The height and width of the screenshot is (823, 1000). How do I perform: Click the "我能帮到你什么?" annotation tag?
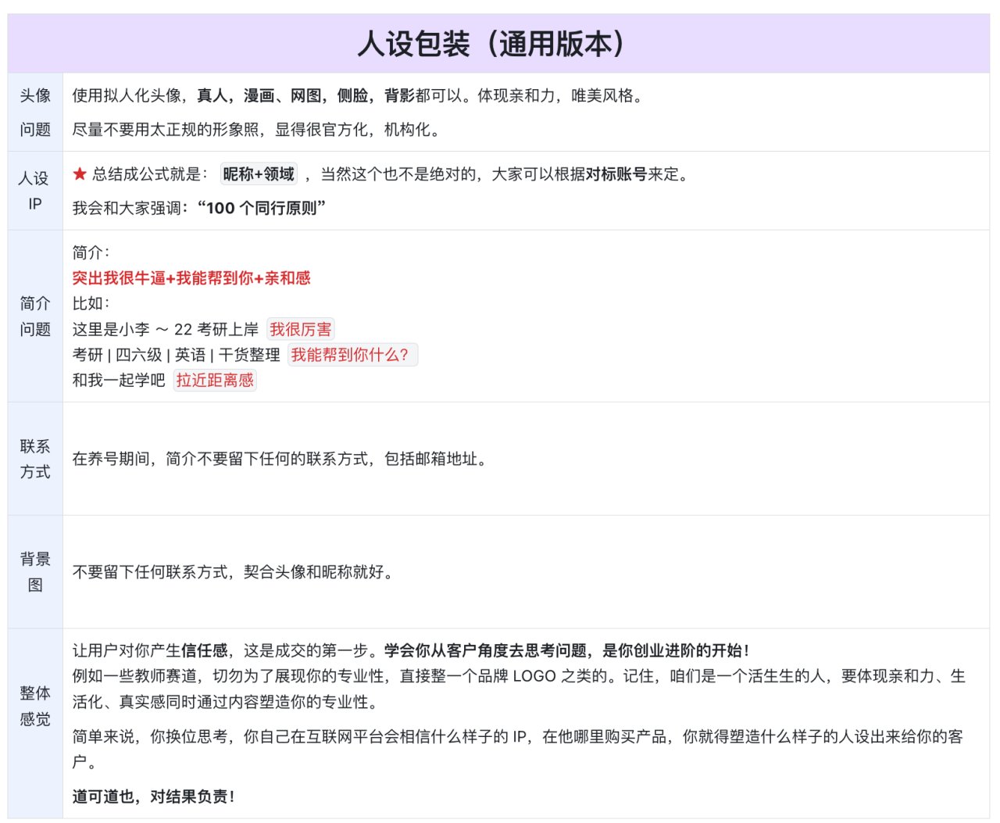tap(352, 355)
